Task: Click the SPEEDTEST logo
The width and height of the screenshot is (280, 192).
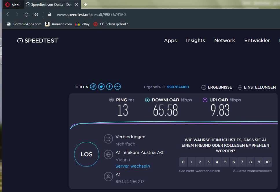Action: point(38,41)
